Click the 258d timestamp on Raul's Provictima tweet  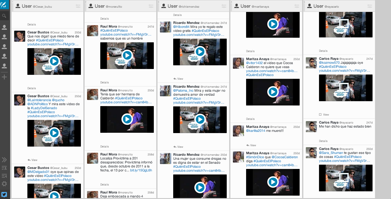[151, 154]
